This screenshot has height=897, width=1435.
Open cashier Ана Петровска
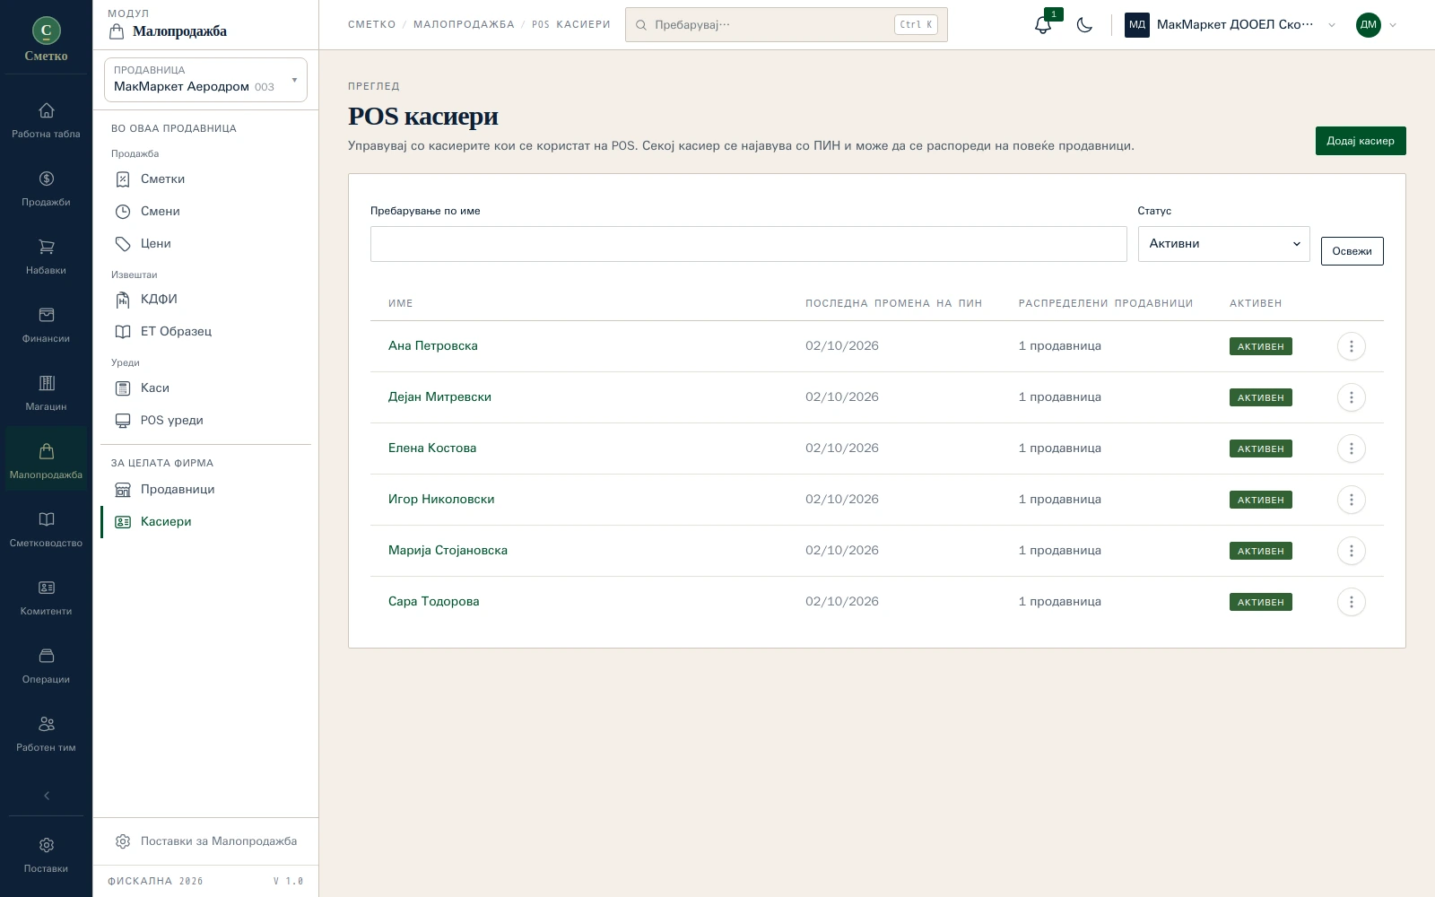point(432,346)
